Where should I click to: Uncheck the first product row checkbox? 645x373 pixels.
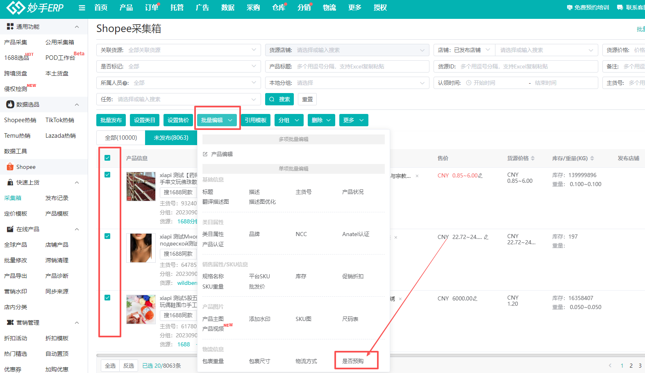tap(107, 175)
